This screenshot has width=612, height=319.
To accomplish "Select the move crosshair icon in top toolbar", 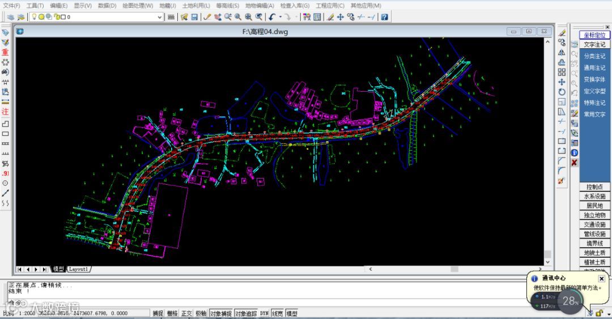I will (x=341, y=17).
